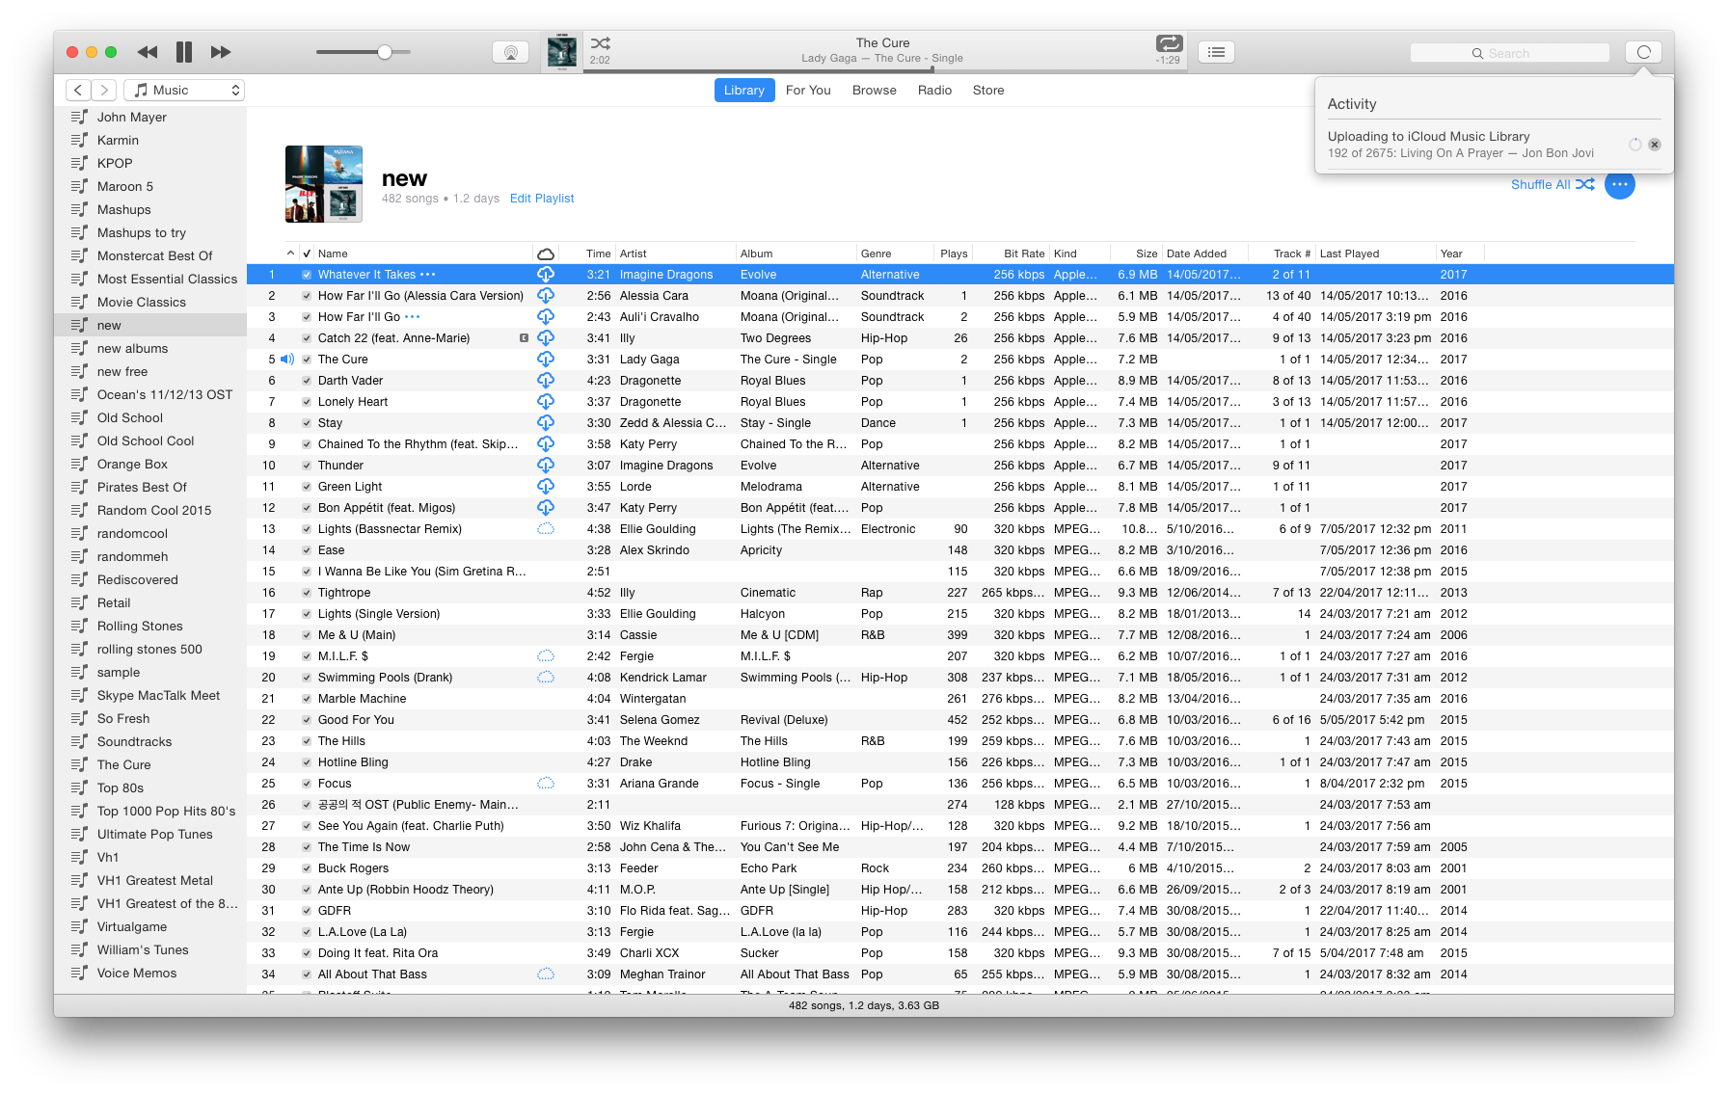
Task: Open the Browse tab
Action: tap(875, 90)
